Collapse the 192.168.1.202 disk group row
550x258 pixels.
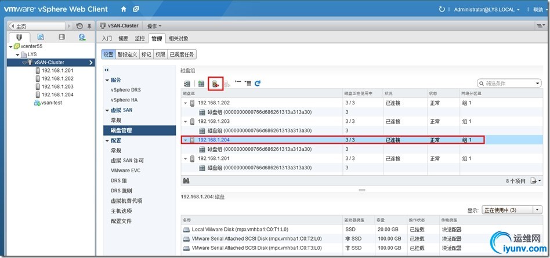click(x=186, y=103)
